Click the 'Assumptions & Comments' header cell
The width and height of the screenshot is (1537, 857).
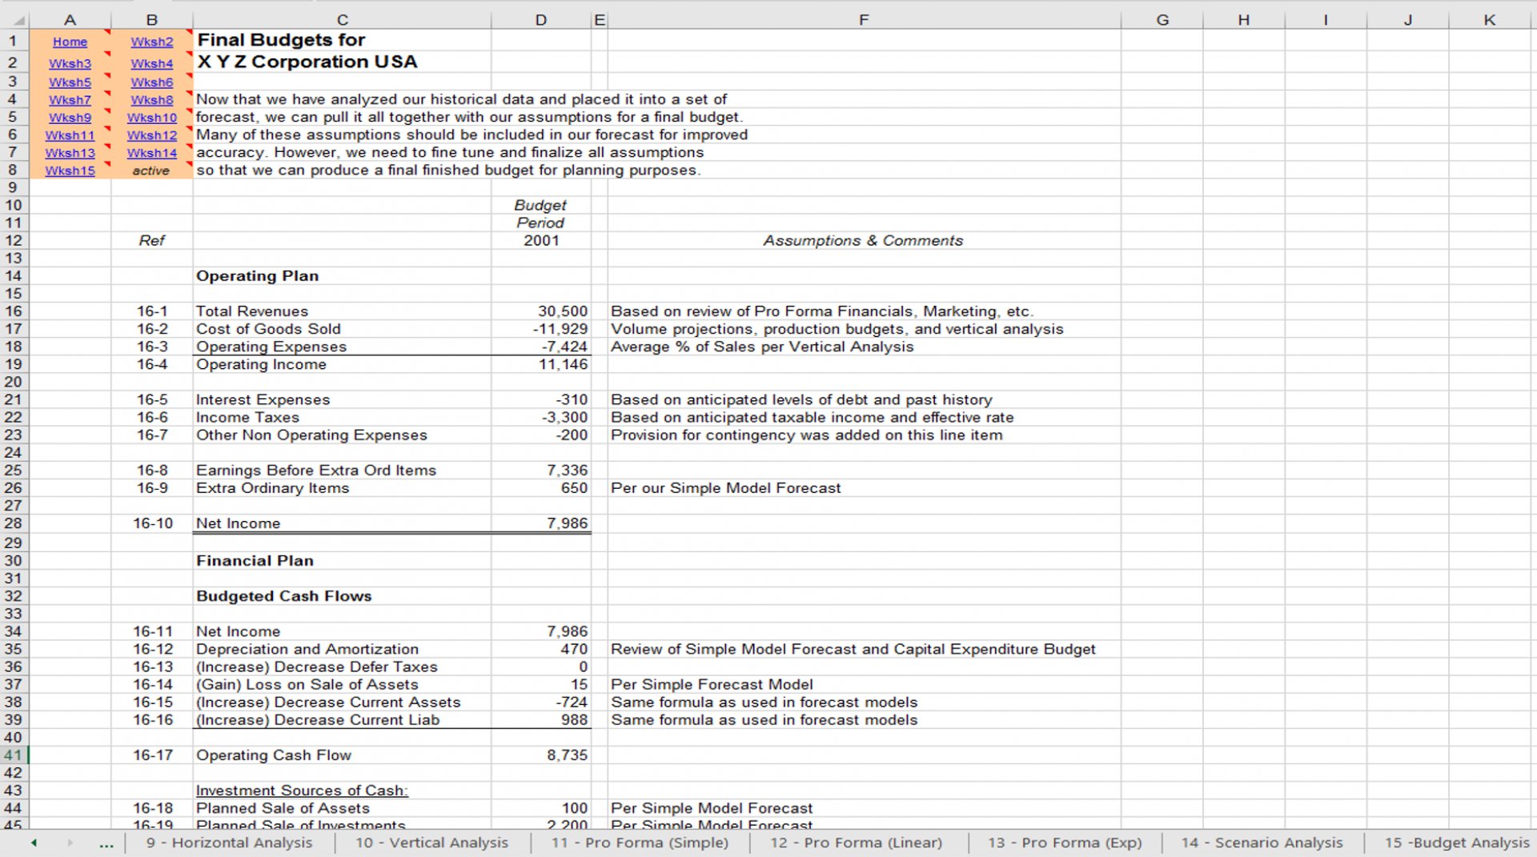coord(864,241)
